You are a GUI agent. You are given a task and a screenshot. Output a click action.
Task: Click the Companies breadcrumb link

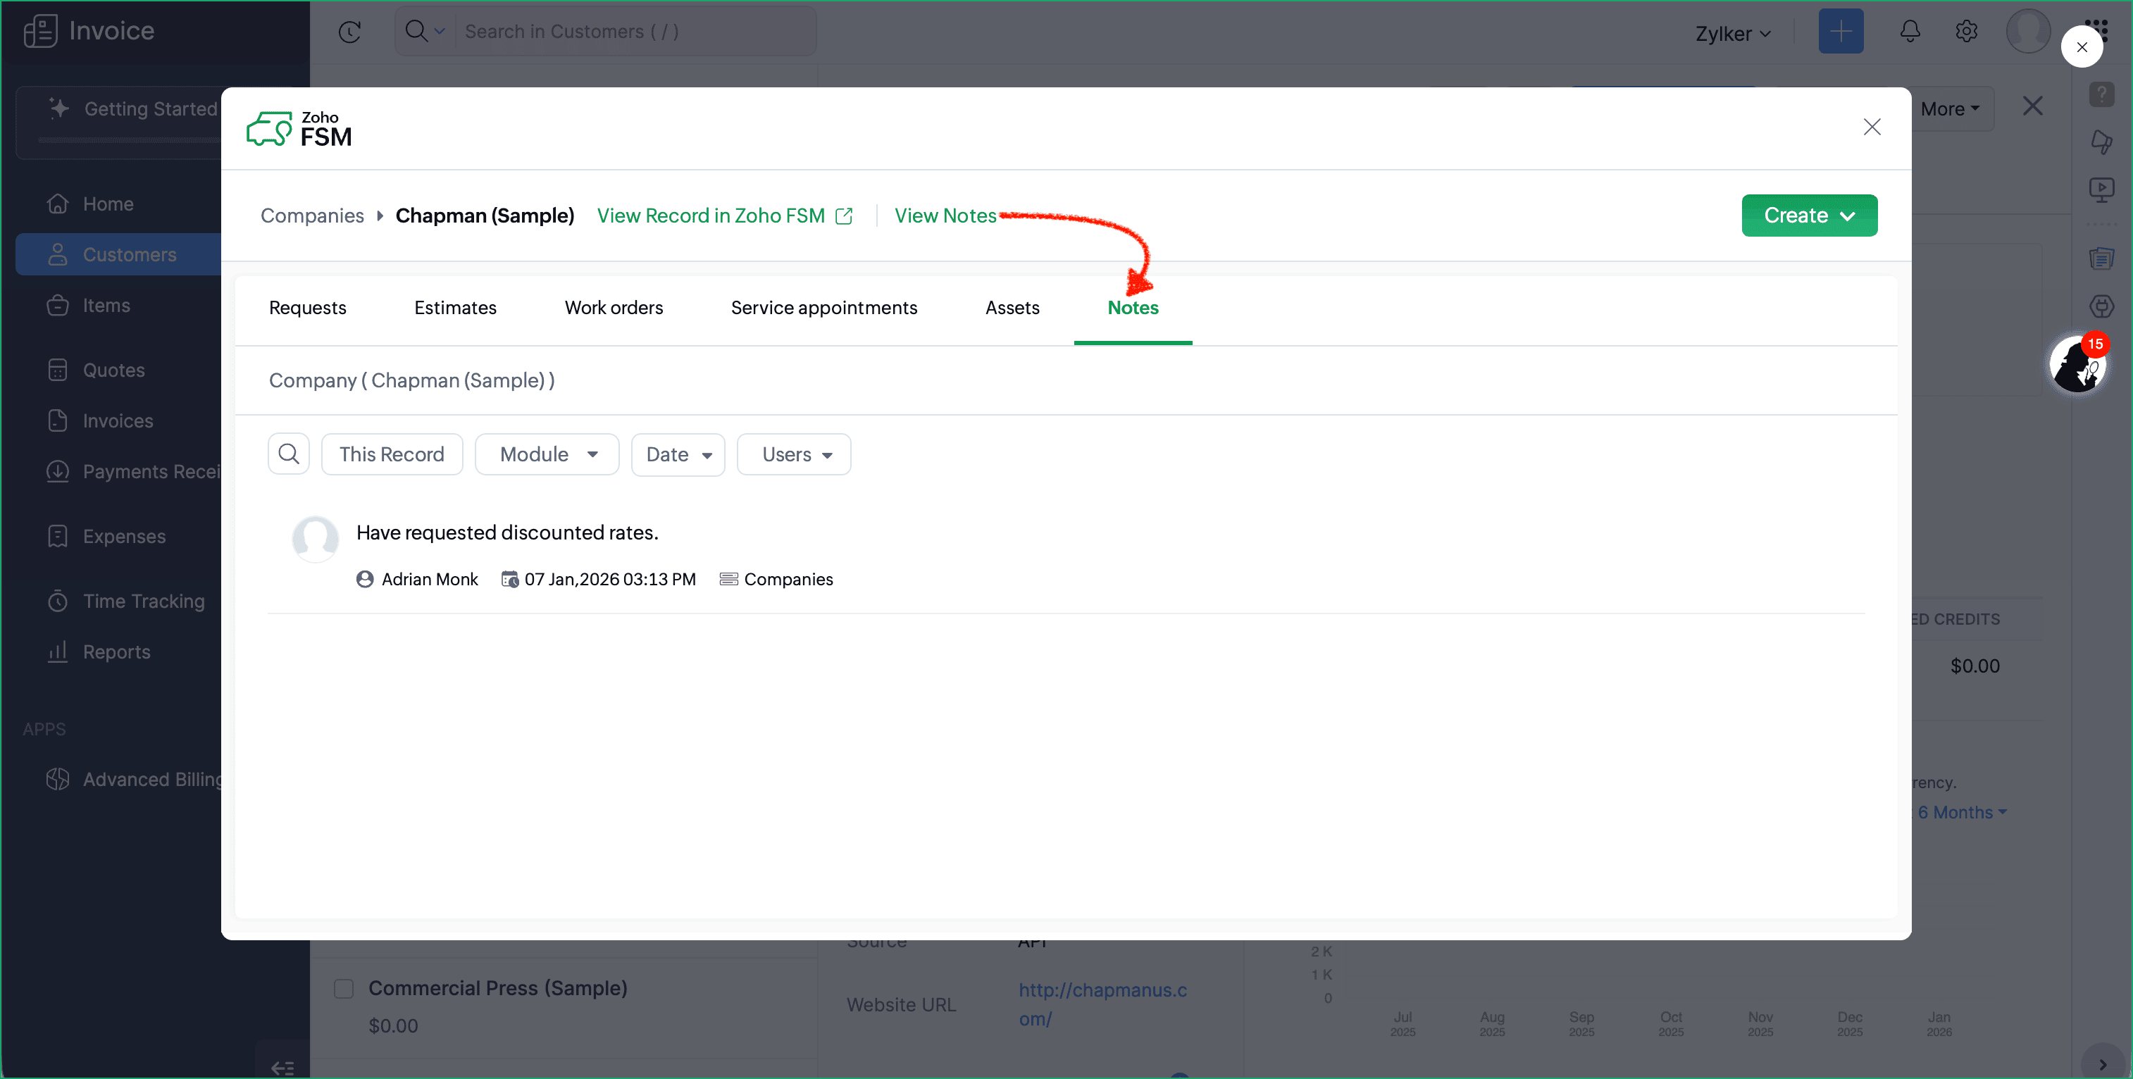(x=312, y=216)
